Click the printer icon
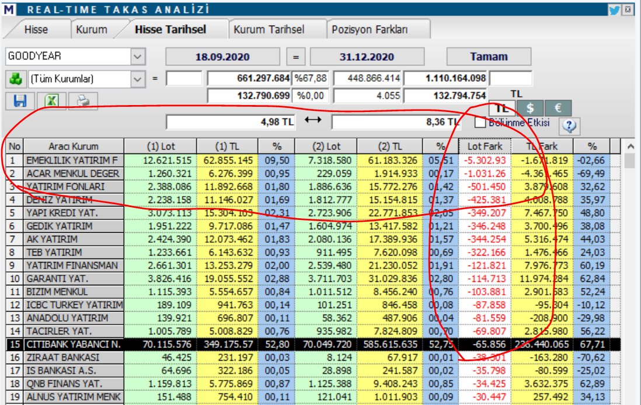The image size is (641, 405). tap(83, 100)
